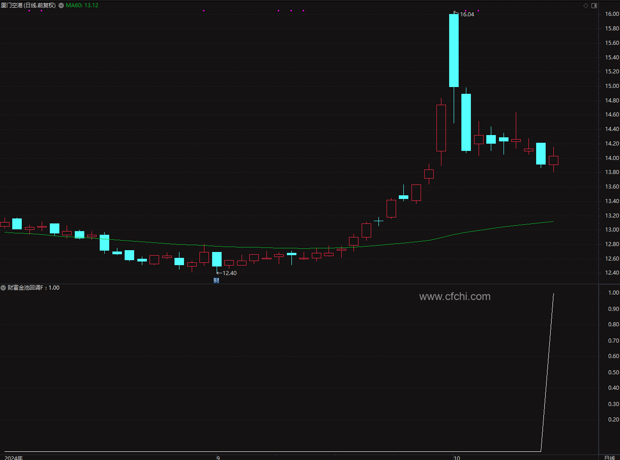The image size is (620, 460).
Task: Click the month 10 marker on time axis
Action: [457, 458]
